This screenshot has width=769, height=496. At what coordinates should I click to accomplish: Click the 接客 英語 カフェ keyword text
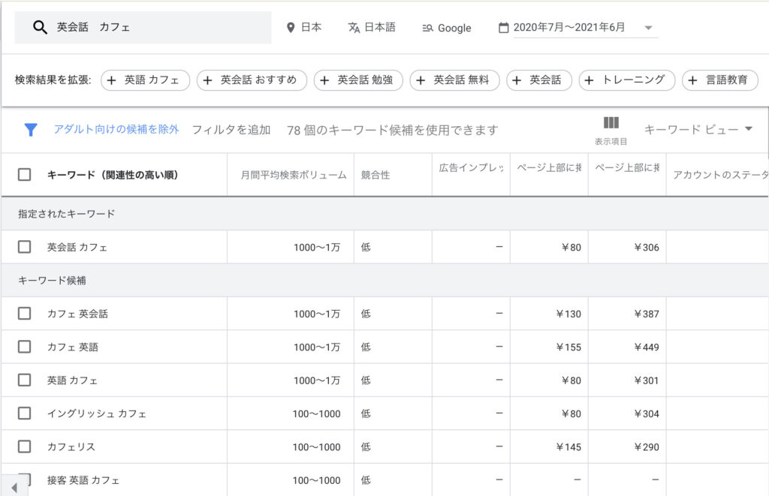83,480
